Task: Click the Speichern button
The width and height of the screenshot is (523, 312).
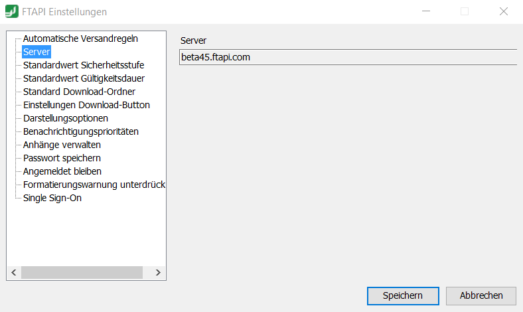Action: (403, 295)
